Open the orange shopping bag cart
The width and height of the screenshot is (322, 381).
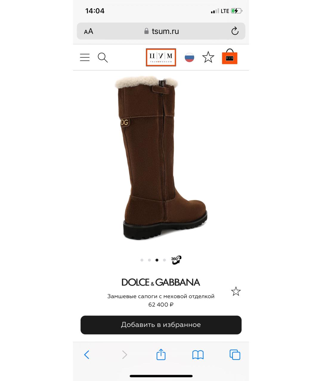click(x=230, y=57)
